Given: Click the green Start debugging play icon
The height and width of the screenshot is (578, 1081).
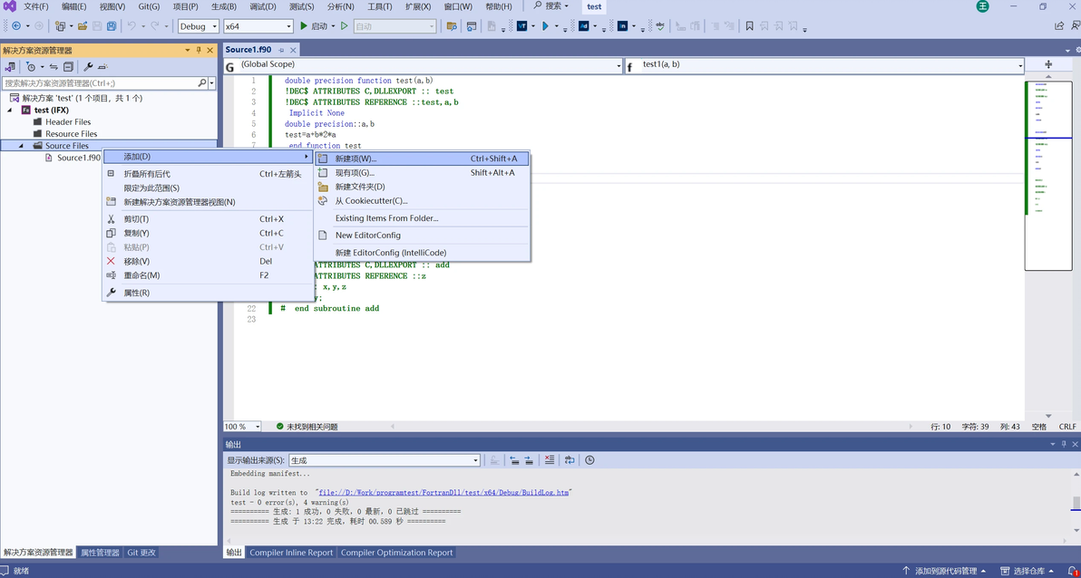Looking at the screenshot, I should 304,26.
